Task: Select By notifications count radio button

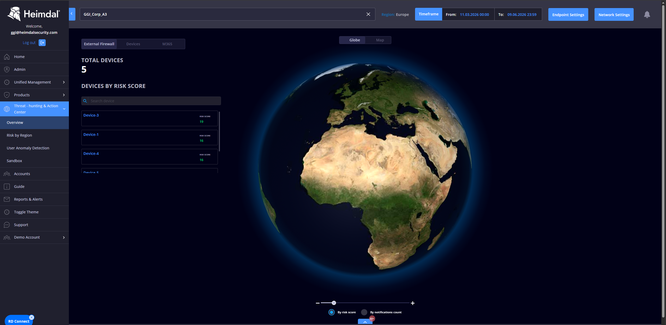Action: click(364, 312)
